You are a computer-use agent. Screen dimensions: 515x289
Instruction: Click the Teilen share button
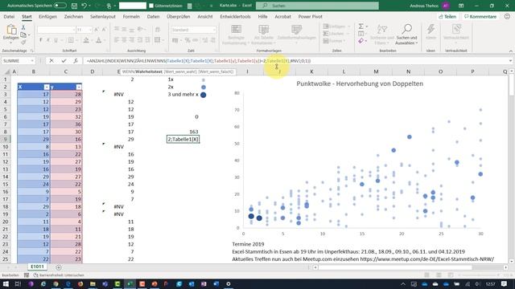(447, 16)
